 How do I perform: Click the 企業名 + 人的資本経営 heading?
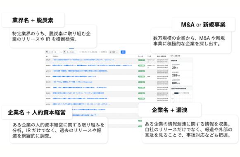[x=37, y=112]
